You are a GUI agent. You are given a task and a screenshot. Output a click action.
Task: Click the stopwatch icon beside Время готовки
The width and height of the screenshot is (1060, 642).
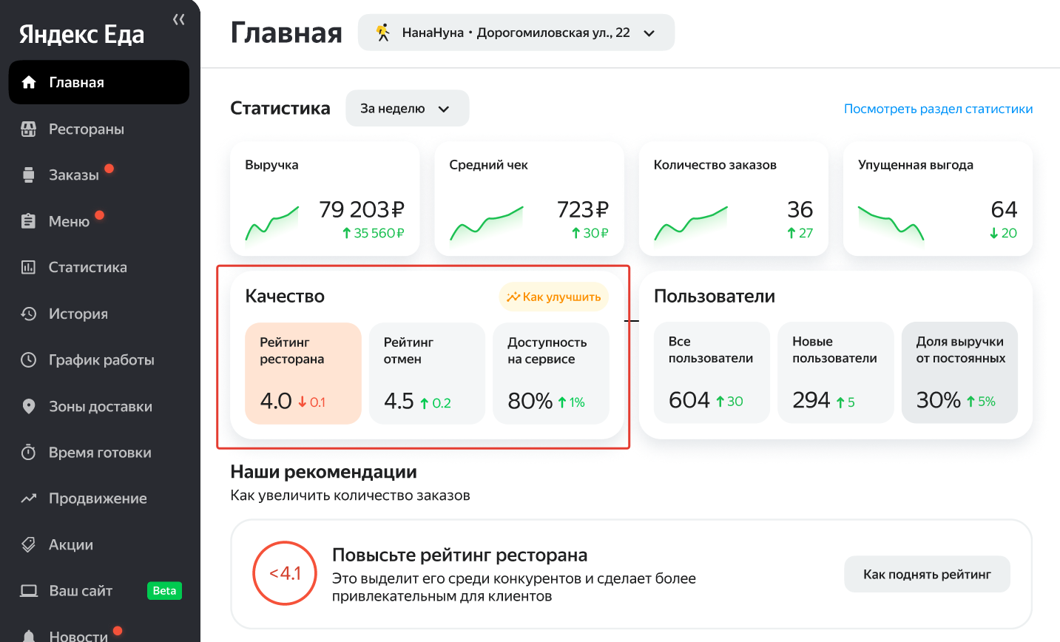tap(29, 452)
